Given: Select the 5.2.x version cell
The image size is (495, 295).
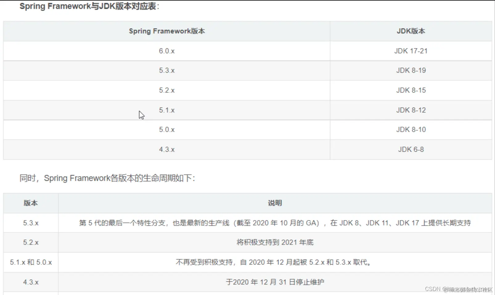Looking at the screenshot, I should pyautogui.click(x=167, y=90).
